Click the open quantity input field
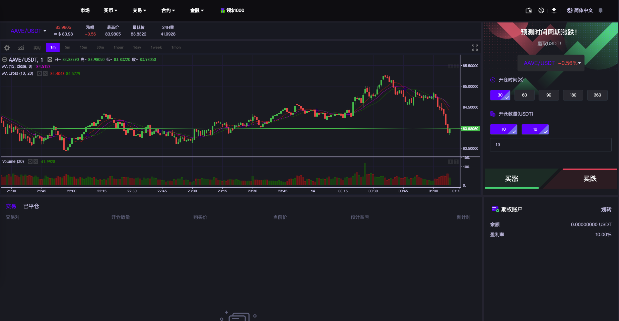 coord(550,145)
